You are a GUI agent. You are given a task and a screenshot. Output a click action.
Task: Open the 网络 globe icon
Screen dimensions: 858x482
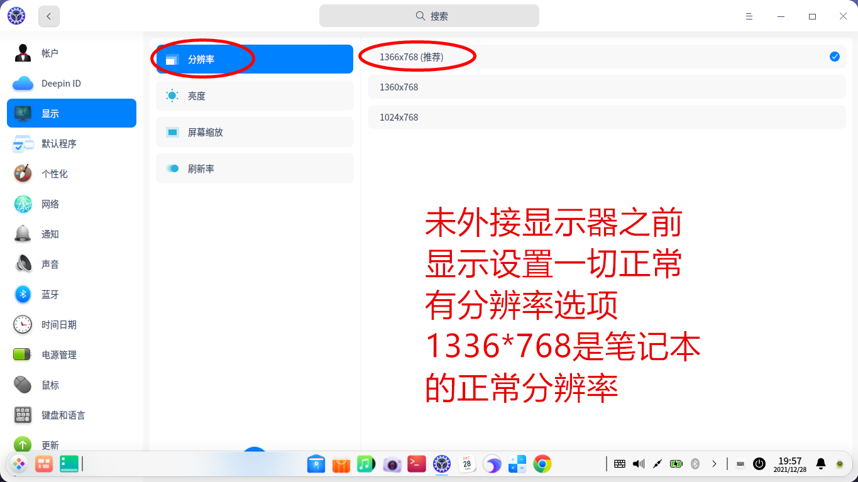[x=23, y=204]
